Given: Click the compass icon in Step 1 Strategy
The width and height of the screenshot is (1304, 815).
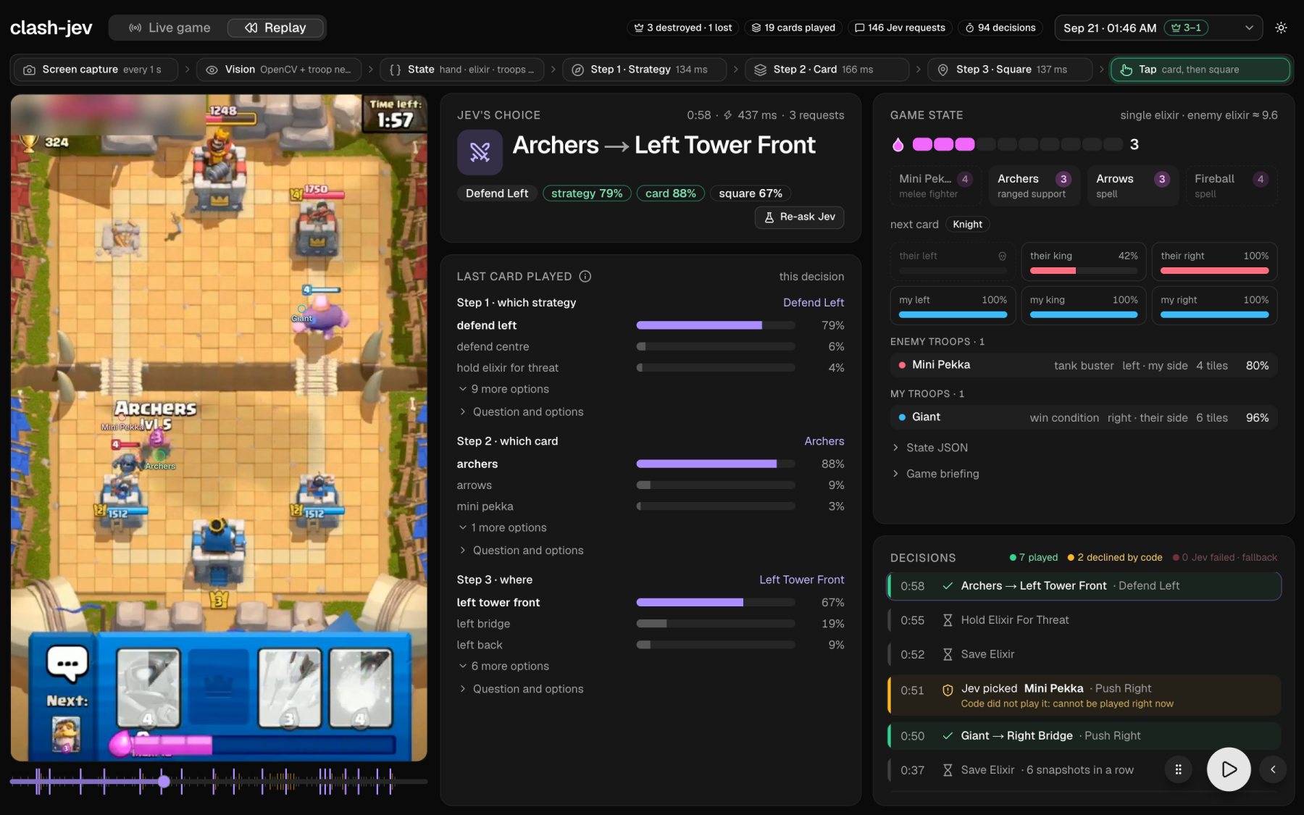Looking at the screenshot, I should click(577, 70).
